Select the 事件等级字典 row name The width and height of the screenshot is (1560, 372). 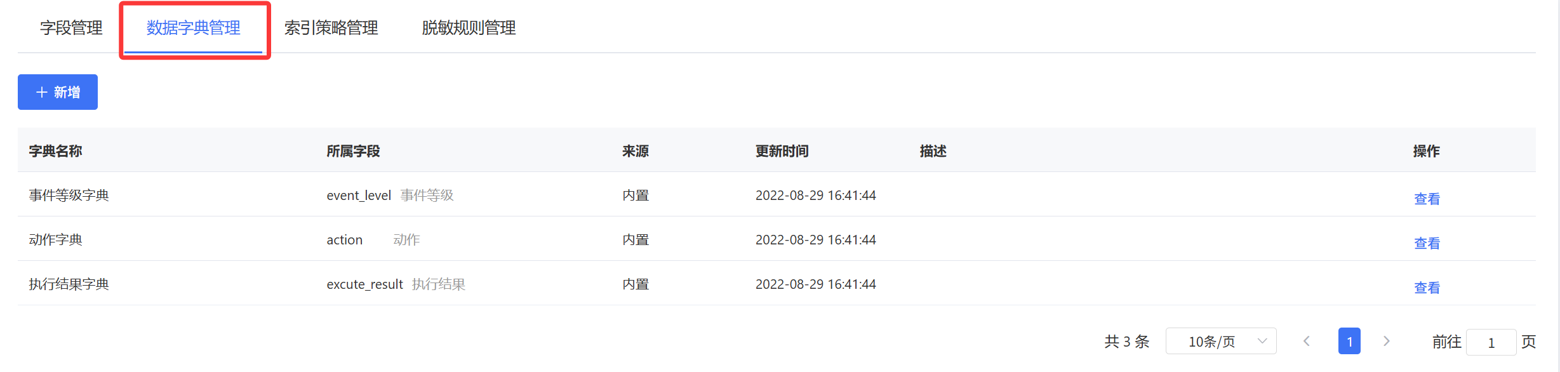click(x=69, y=195)
